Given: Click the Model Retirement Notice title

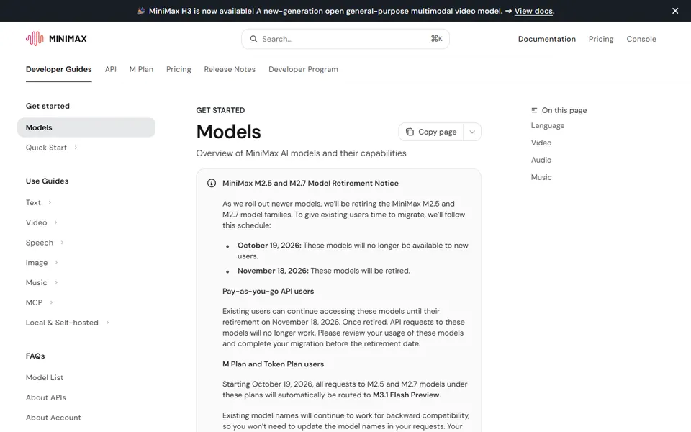Looking at the screenshot, I should (x=310, y=183).
